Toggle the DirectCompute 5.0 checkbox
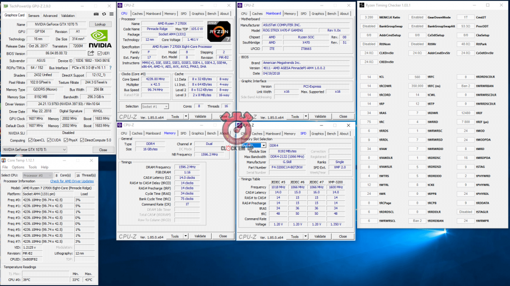510x286 pixels. tap(84, 140)
